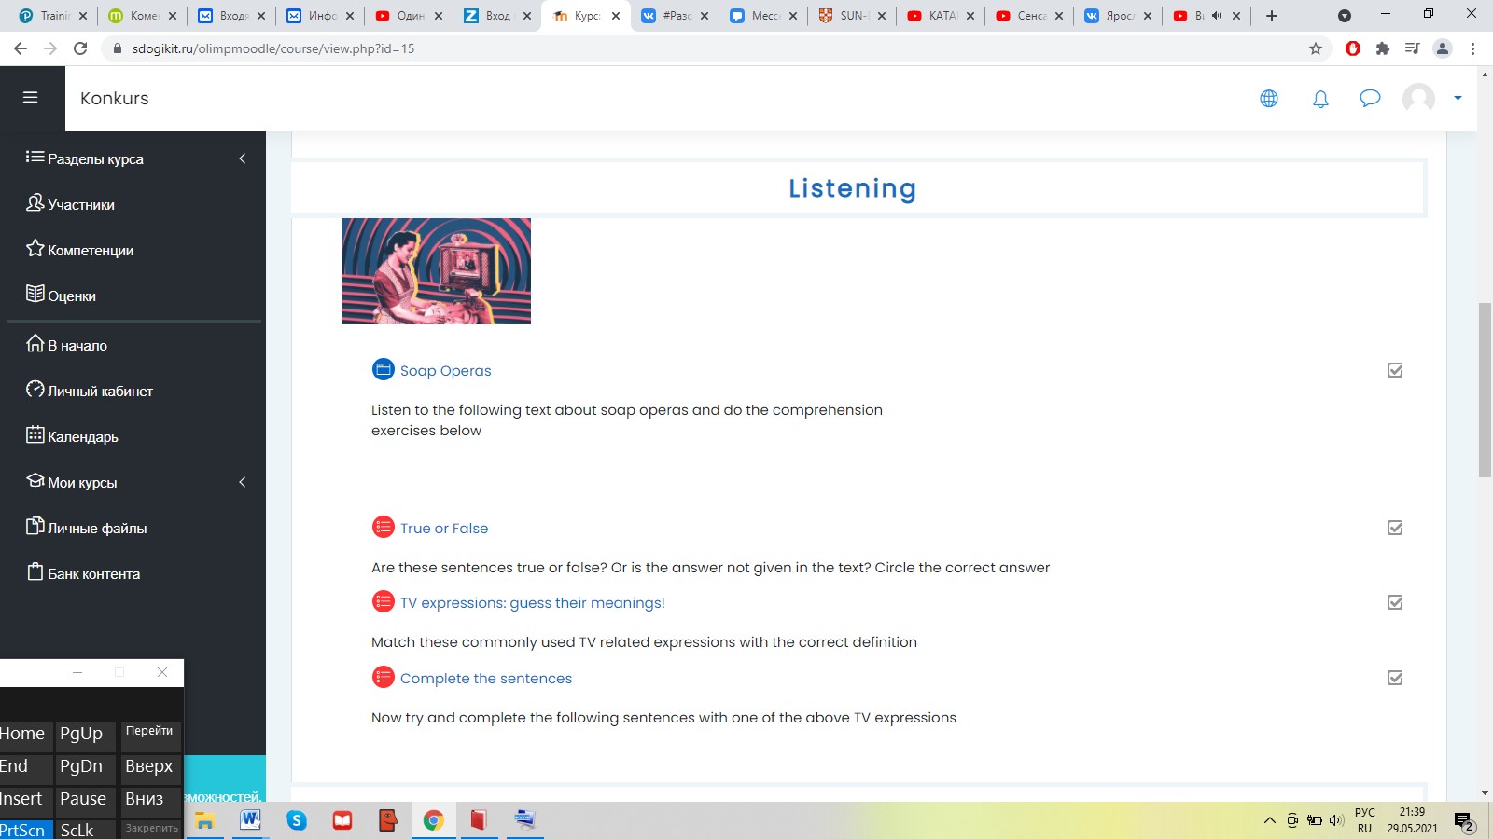Show hidden tray icons arrow

point(1270,820)
